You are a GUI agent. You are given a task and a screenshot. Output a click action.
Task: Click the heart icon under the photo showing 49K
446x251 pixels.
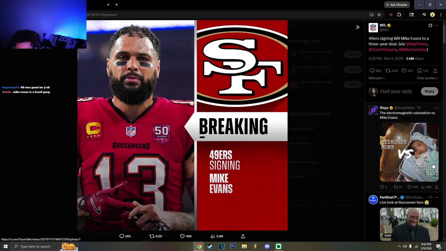[182, 236]
